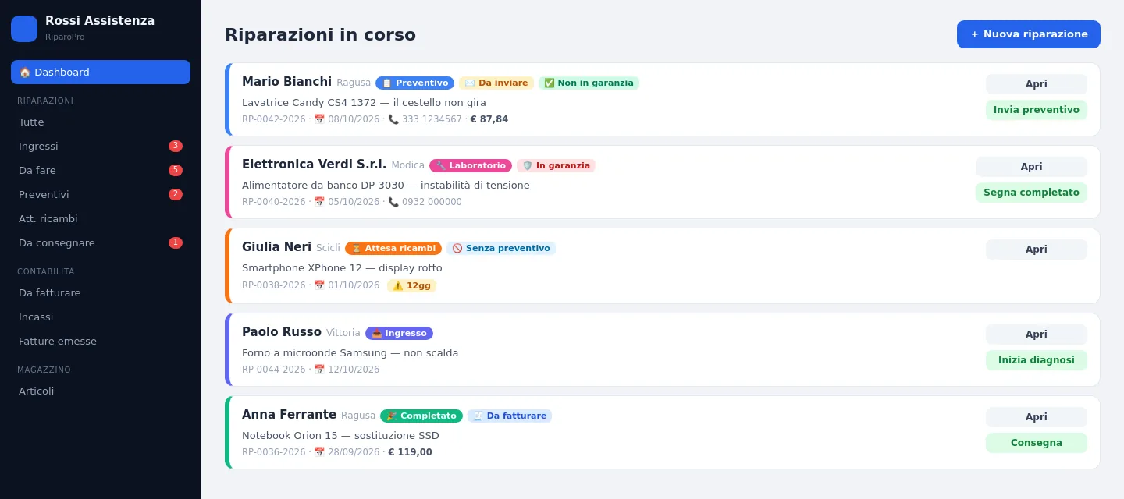
Task: Click repair code RP-0040-2026
Action: 274,202
